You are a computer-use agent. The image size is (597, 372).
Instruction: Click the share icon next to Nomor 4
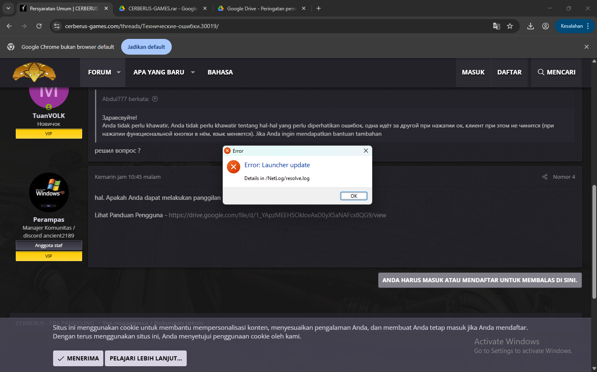(544, 176)
